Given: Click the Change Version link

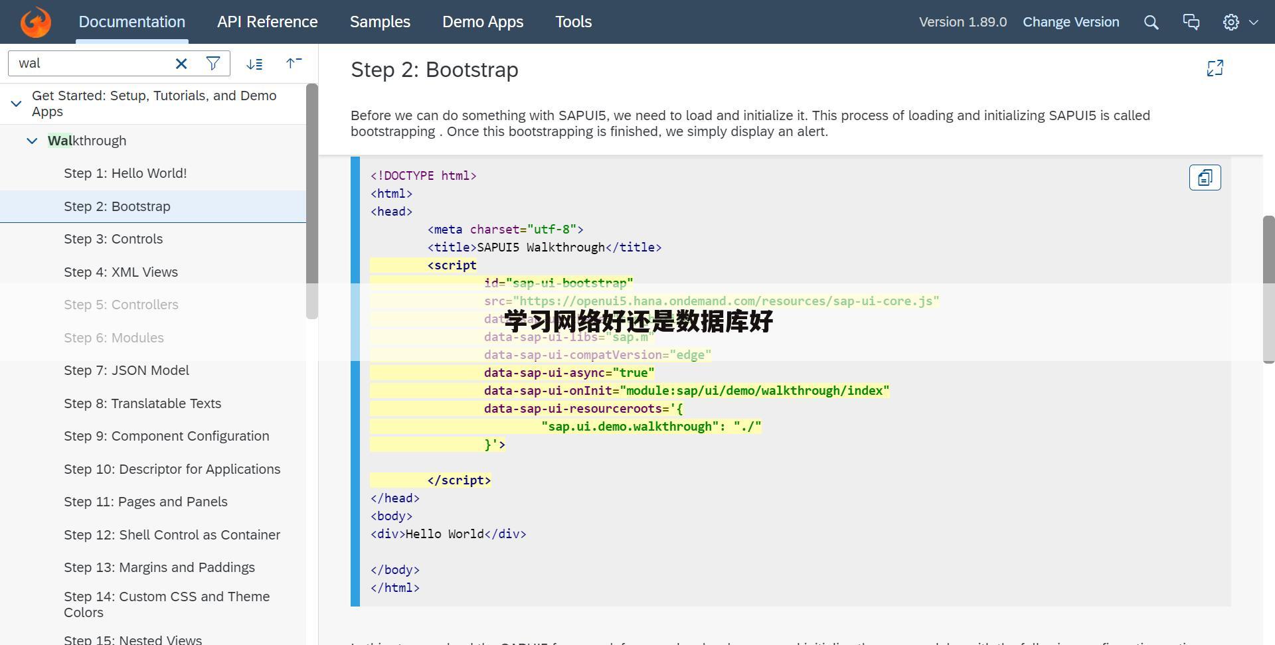Looking at the screenshot, I should click(1070, 22).
